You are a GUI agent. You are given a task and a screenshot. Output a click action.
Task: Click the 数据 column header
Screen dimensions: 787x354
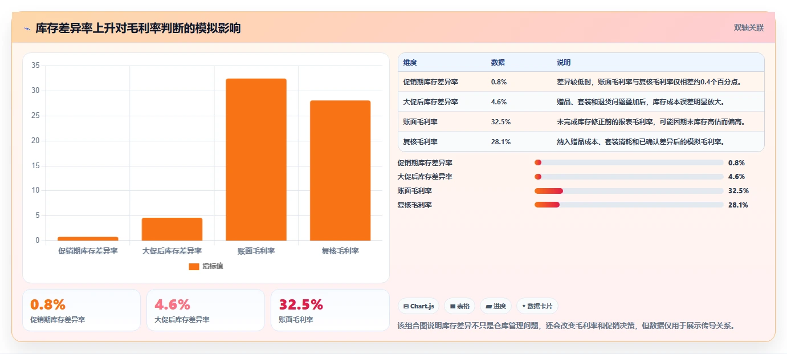(498, 63)
